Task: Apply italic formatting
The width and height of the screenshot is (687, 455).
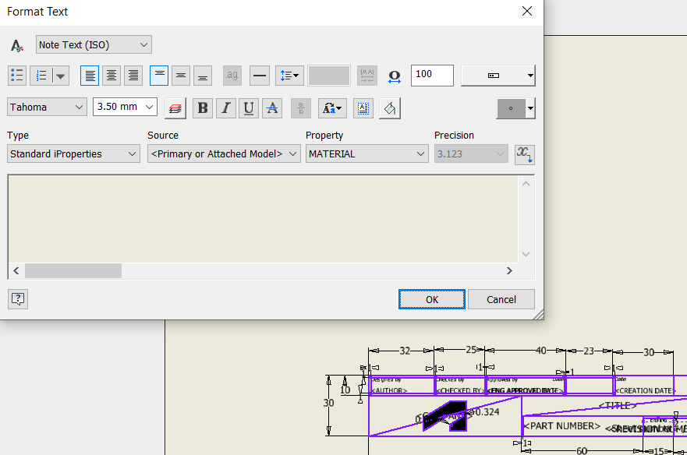Action: [x=226, y=108]
